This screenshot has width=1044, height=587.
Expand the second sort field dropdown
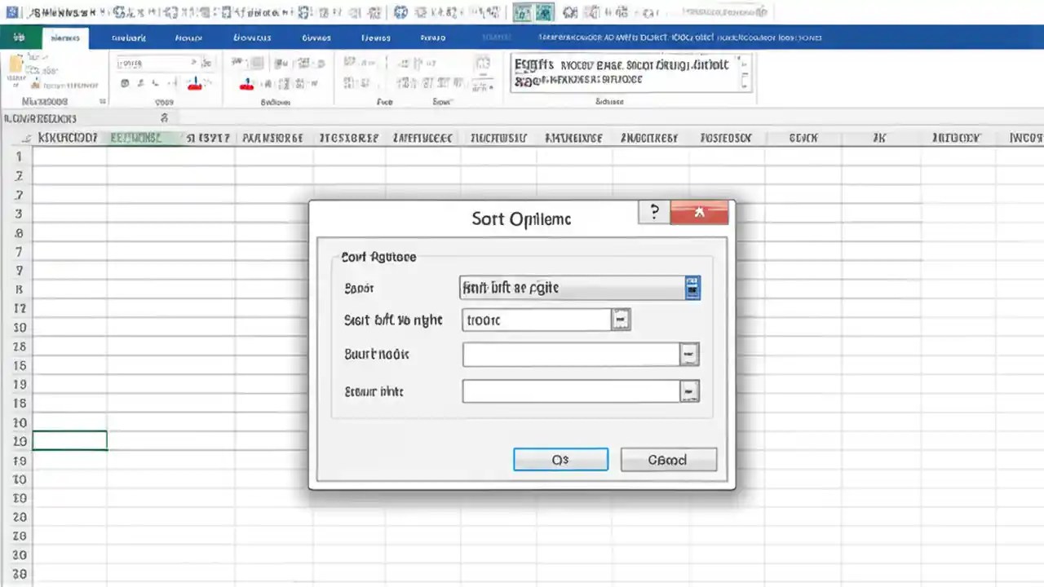pyautogui.click(x=688, y=354)
